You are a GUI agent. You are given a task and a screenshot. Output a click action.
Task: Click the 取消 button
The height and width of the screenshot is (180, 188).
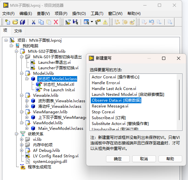(144, 159)
